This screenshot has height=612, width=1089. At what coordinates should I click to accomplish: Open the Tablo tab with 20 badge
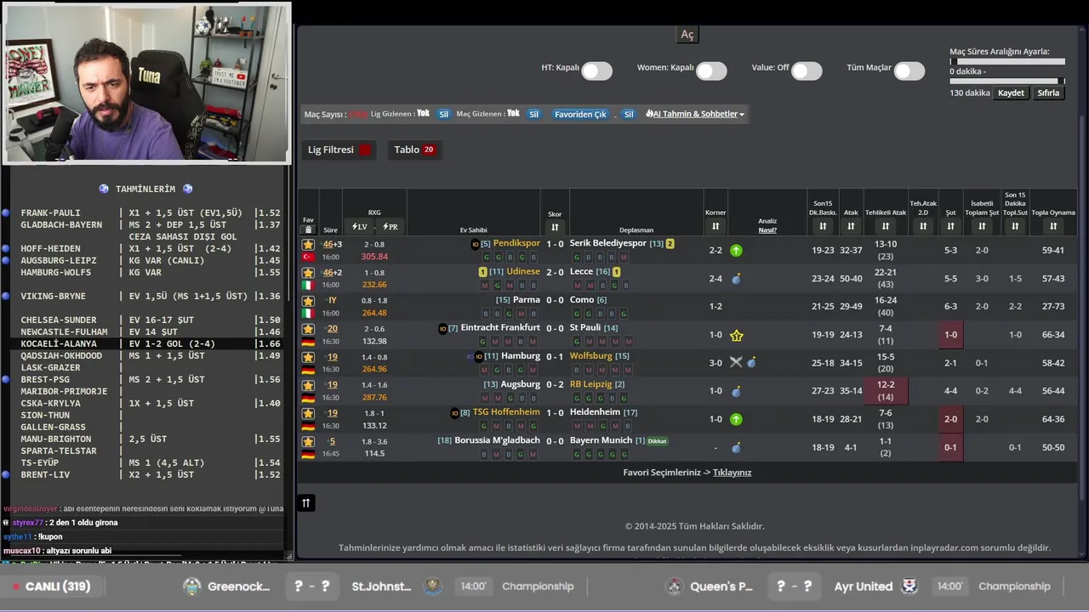pyautogui.click(x=414, y=150)
